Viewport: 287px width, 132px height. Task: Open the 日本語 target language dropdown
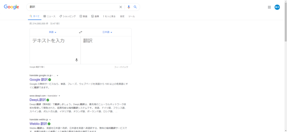pos(107,32)
